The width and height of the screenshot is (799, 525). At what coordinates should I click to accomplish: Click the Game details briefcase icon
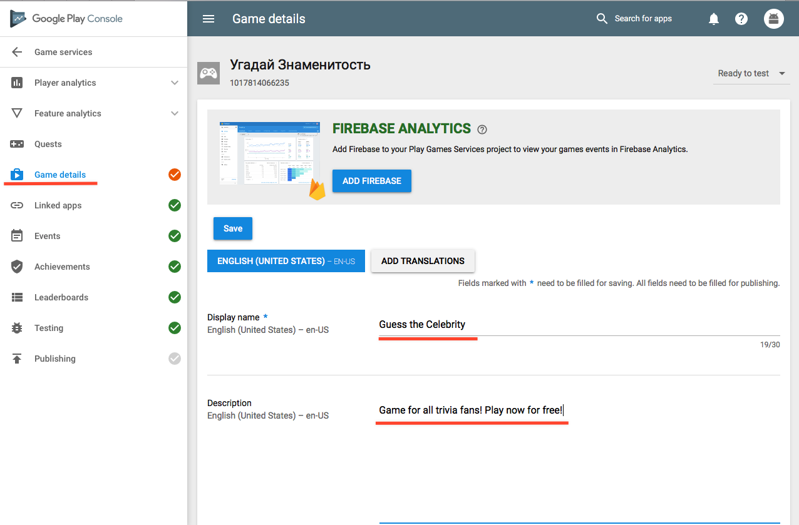click(x=17, y=175)
